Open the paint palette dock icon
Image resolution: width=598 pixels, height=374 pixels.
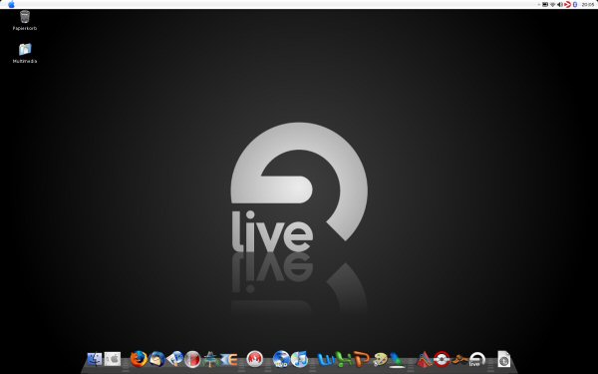pyautogui.click(x=380, y=359)
